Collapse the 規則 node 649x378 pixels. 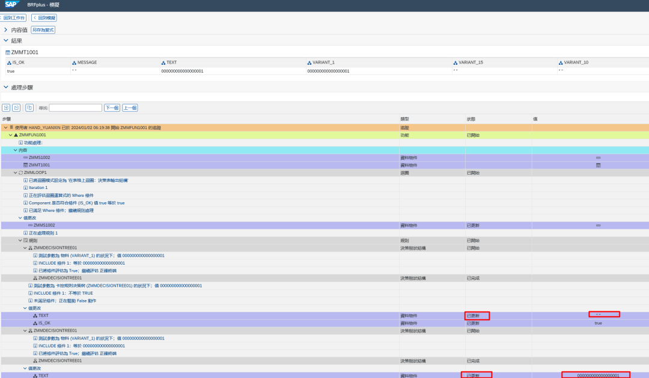pyautogui.click(x=20, y=241)
